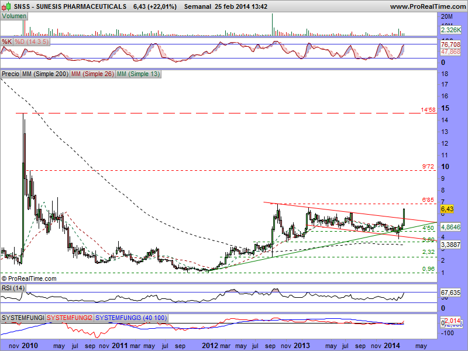This screenshot has height=351, width=468.
Task: Click the 2010 year label on the time axis
Action: coord(30,346)
